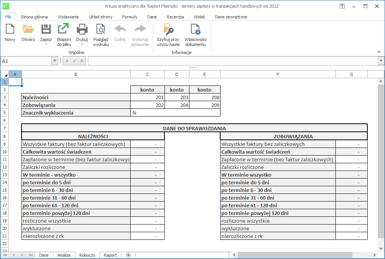Viewport: 385px width, 259px height.
Task: Click the insert function fx button
Action: [x=82, y=61]
